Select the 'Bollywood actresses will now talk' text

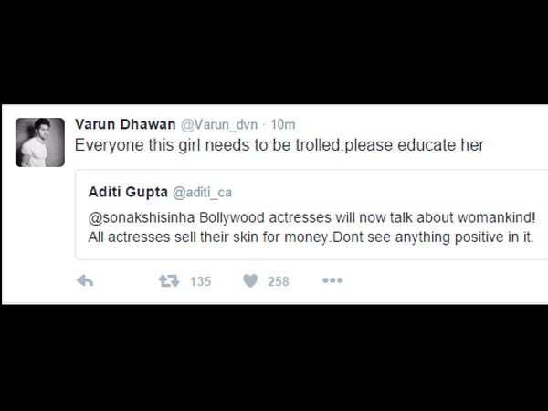(x=304, y=216)
